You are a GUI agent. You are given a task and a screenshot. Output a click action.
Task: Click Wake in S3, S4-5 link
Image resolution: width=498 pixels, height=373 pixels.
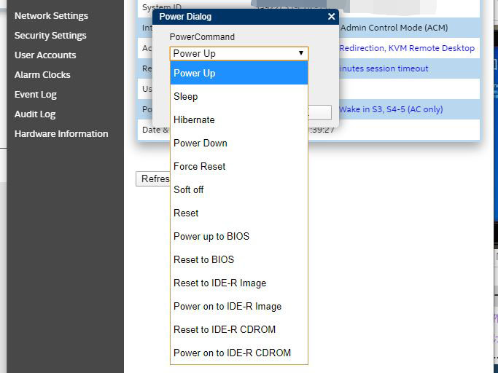(x=391, y=109)
